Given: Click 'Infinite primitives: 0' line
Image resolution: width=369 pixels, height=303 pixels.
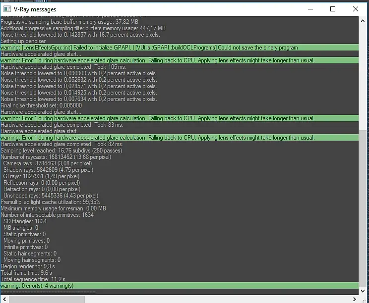Looking at the screenshot, I should coord(25,247).
